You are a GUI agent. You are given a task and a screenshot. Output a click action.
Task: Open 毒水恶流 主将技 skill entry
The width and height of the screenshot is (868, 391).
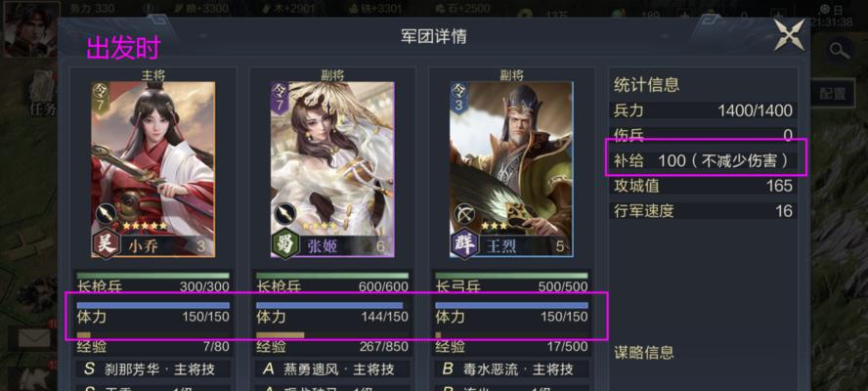tap(511, 369)
